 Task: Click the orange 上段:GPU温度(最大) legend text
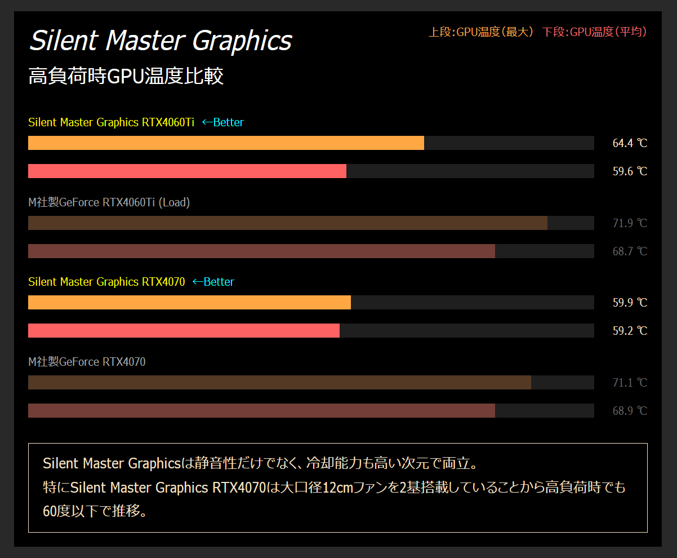(481, 32)
